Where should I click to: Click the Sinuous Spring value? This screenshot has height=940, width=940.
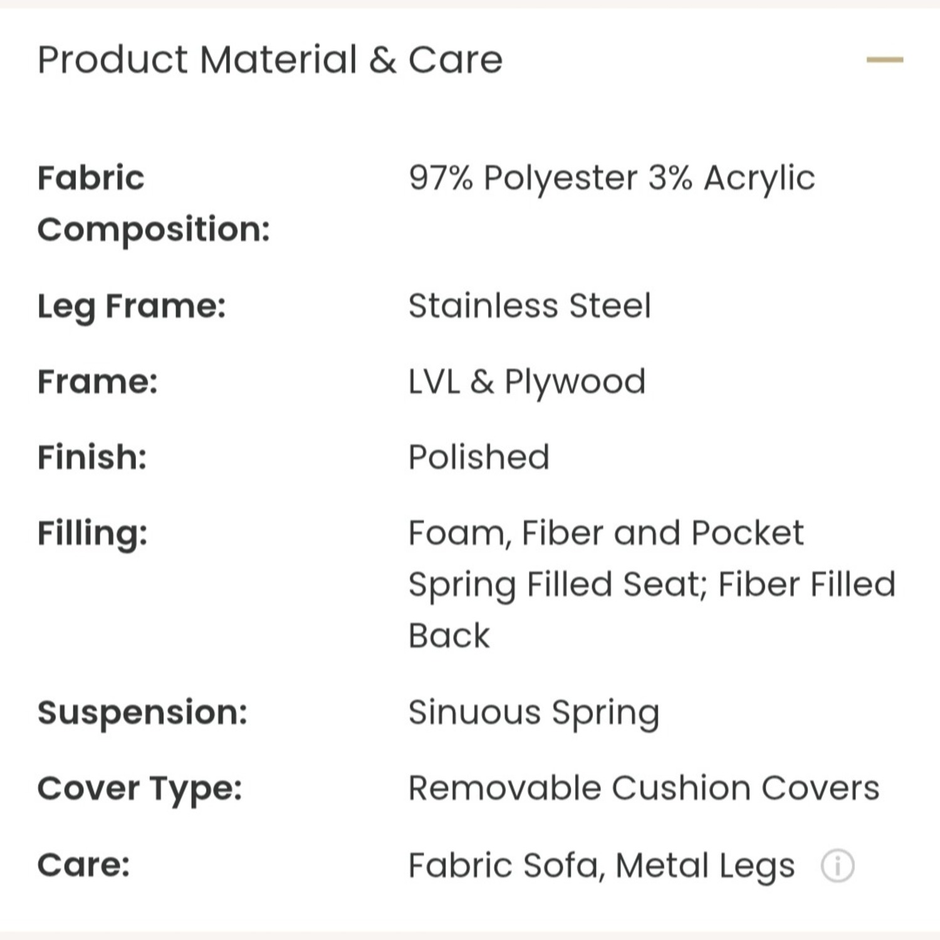click(x=534, y=713)
